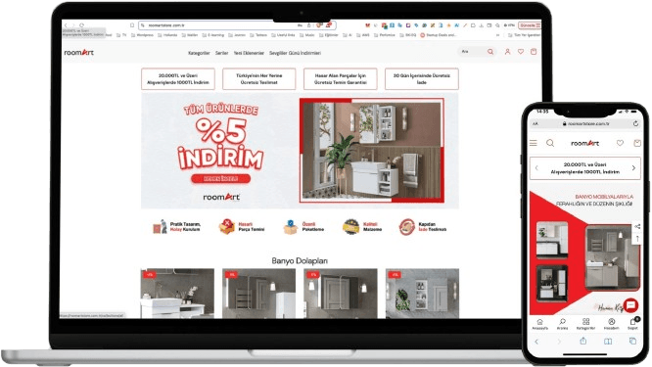The height and width of the screenshot is (367, 652).
Task: Open Sevgililer Günü İndirimleri menu item
Action: click(295, 53)
